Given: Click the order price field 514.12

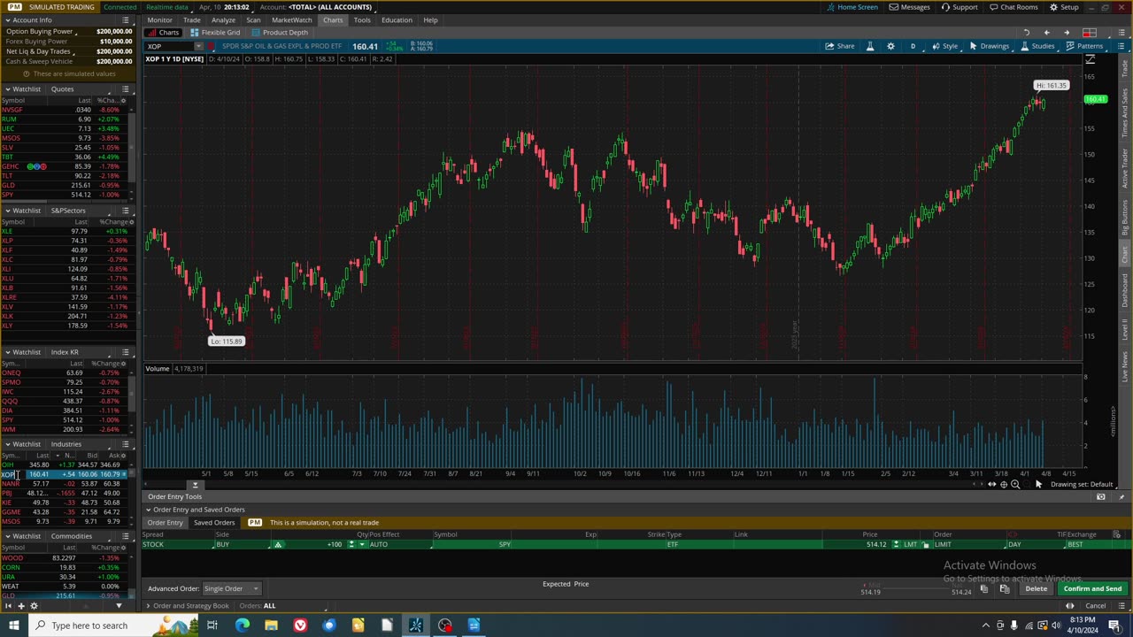Looking at the screenshot, I should [875, 544].
